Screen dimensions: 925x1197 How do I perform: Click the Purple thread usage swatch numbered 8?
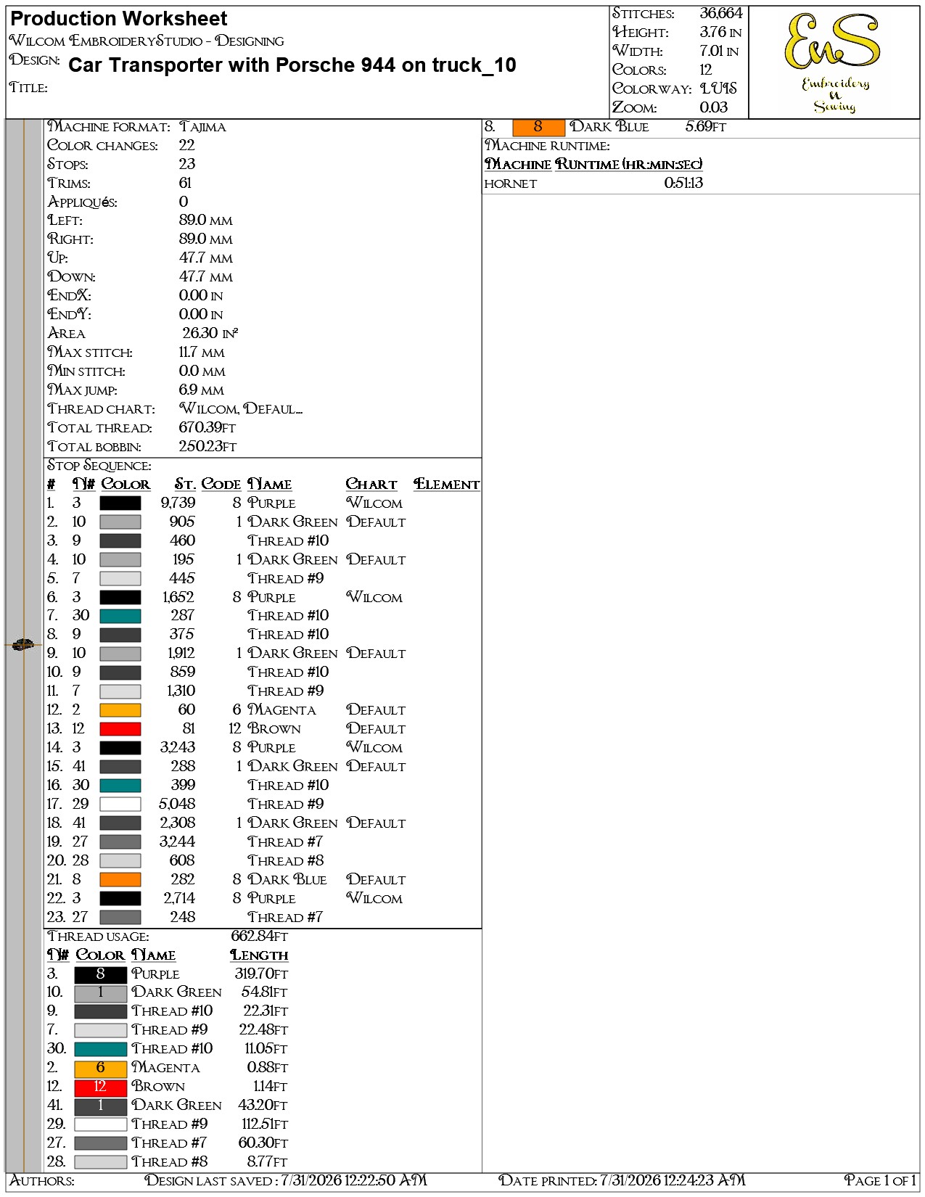[x=101, y=974]
